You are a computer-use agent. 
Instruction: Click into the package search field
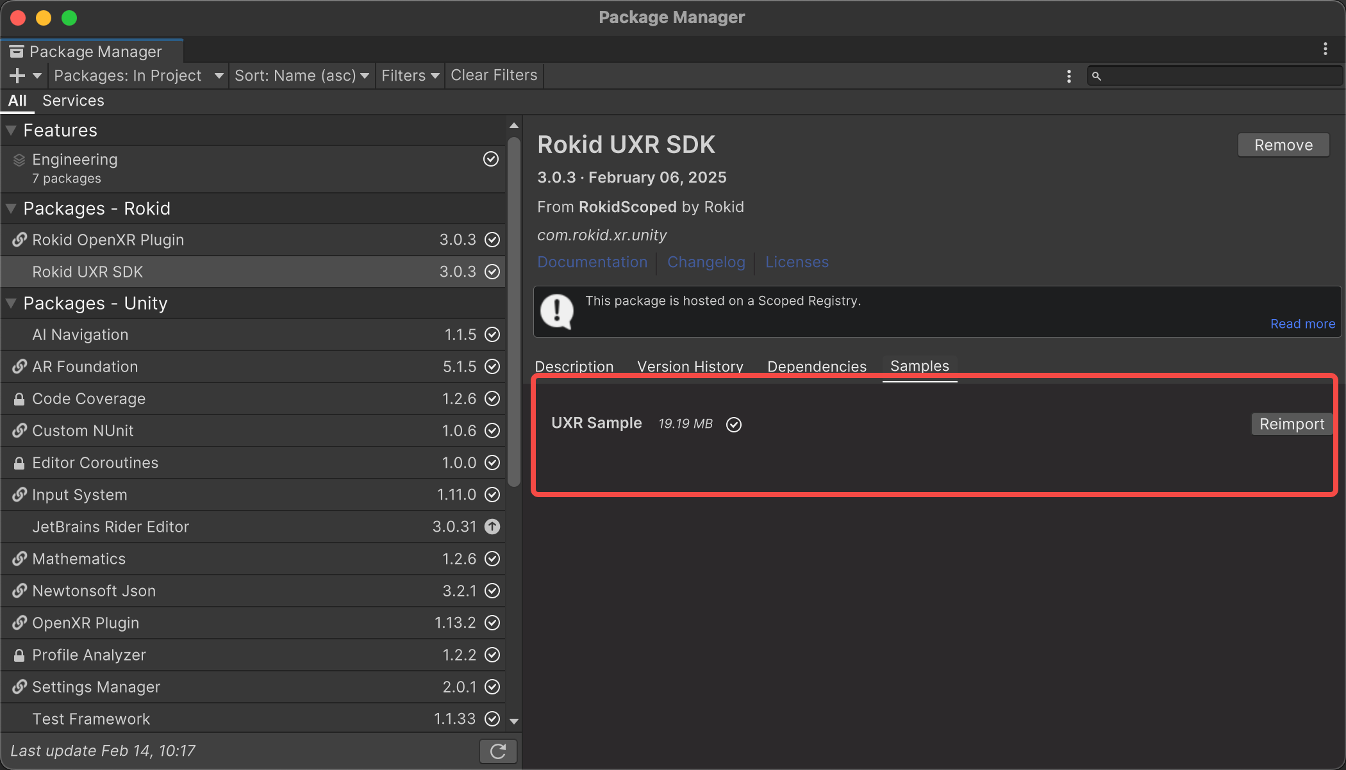pos(1215,76)
